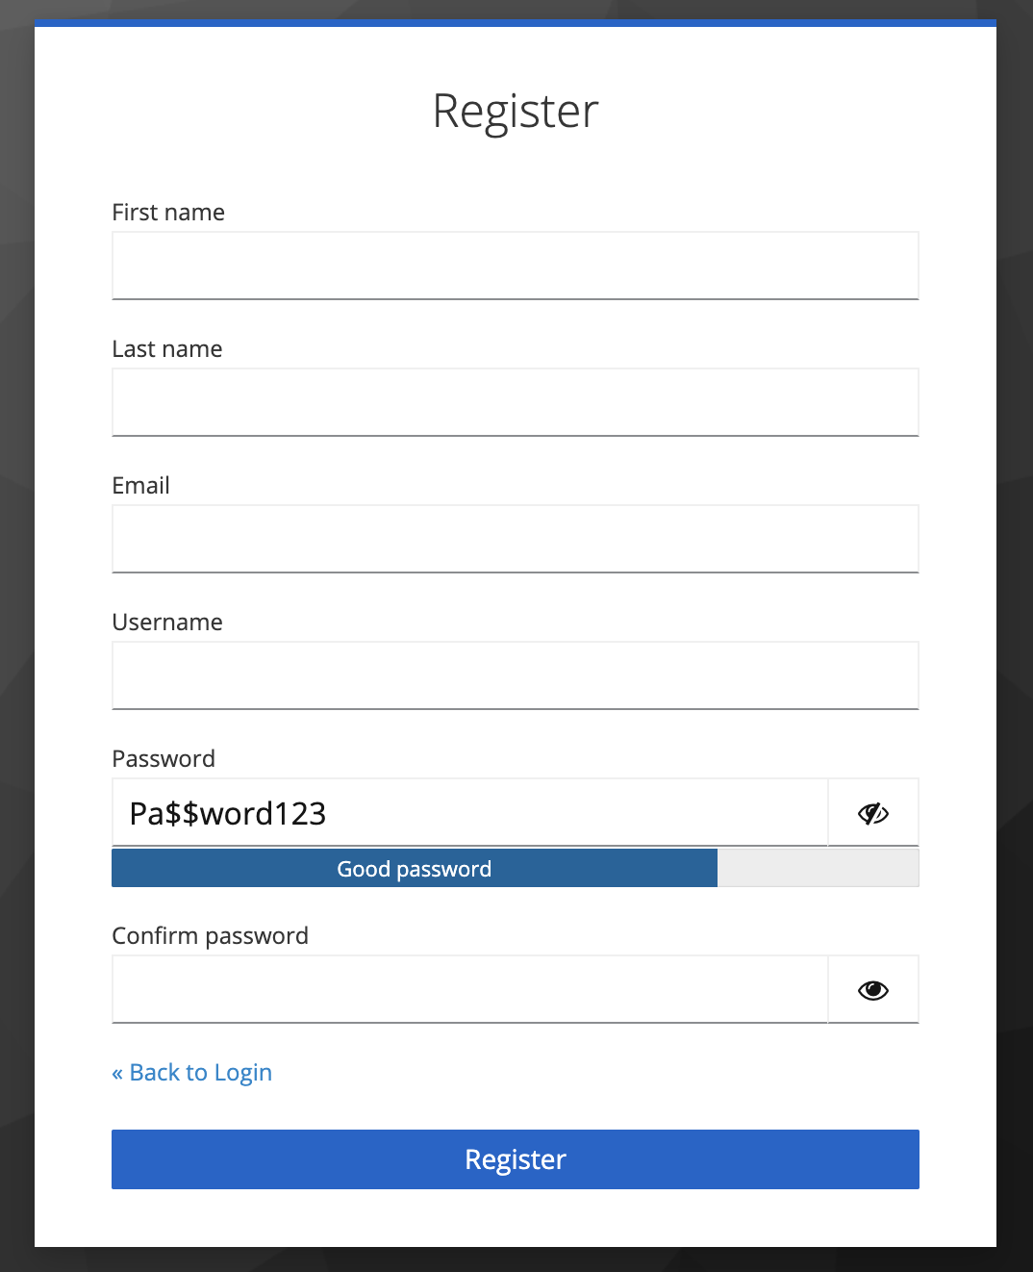Click the Confirm password label
The image size is (1033, 1272).
[x=210, y=935]
